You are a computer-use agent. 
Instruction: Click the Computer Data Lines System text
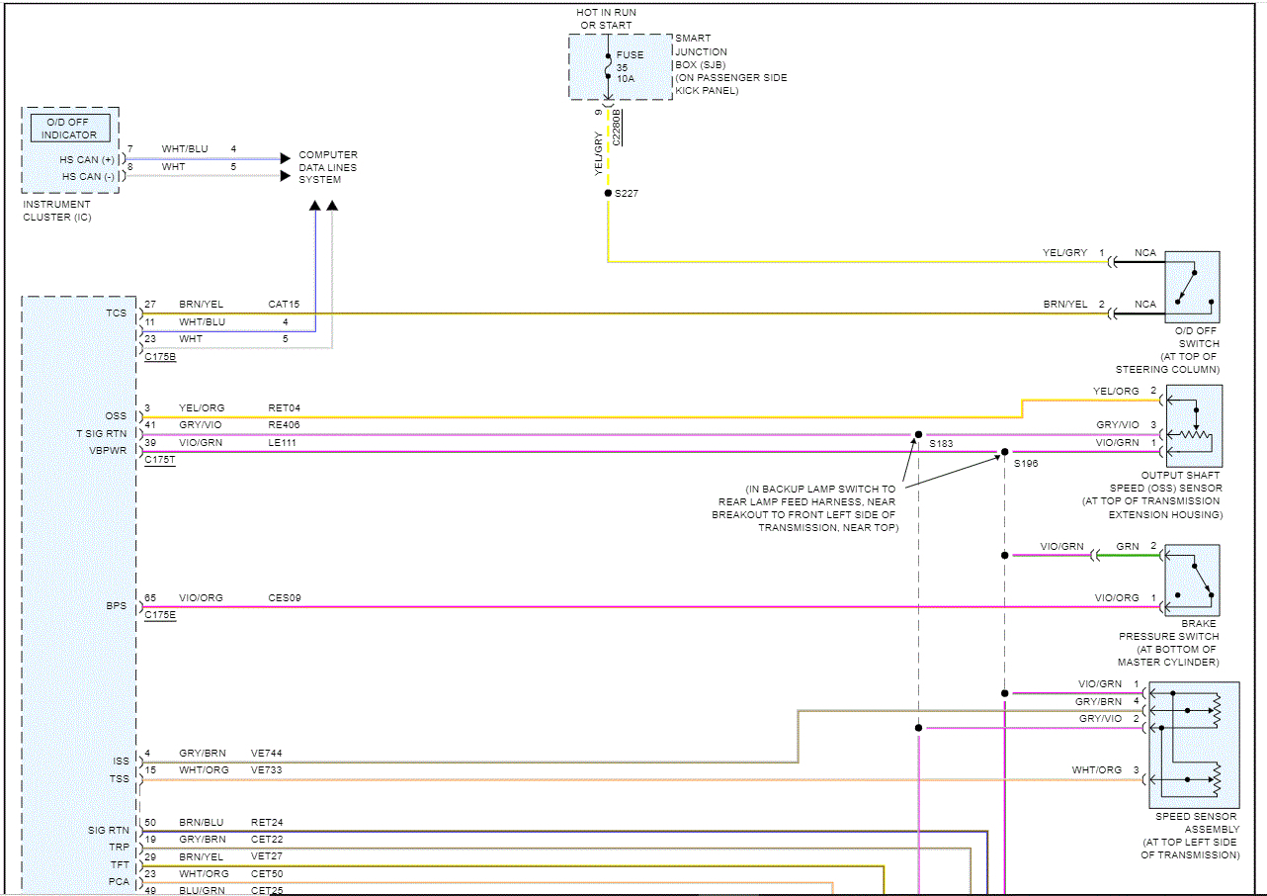point(328,167)
